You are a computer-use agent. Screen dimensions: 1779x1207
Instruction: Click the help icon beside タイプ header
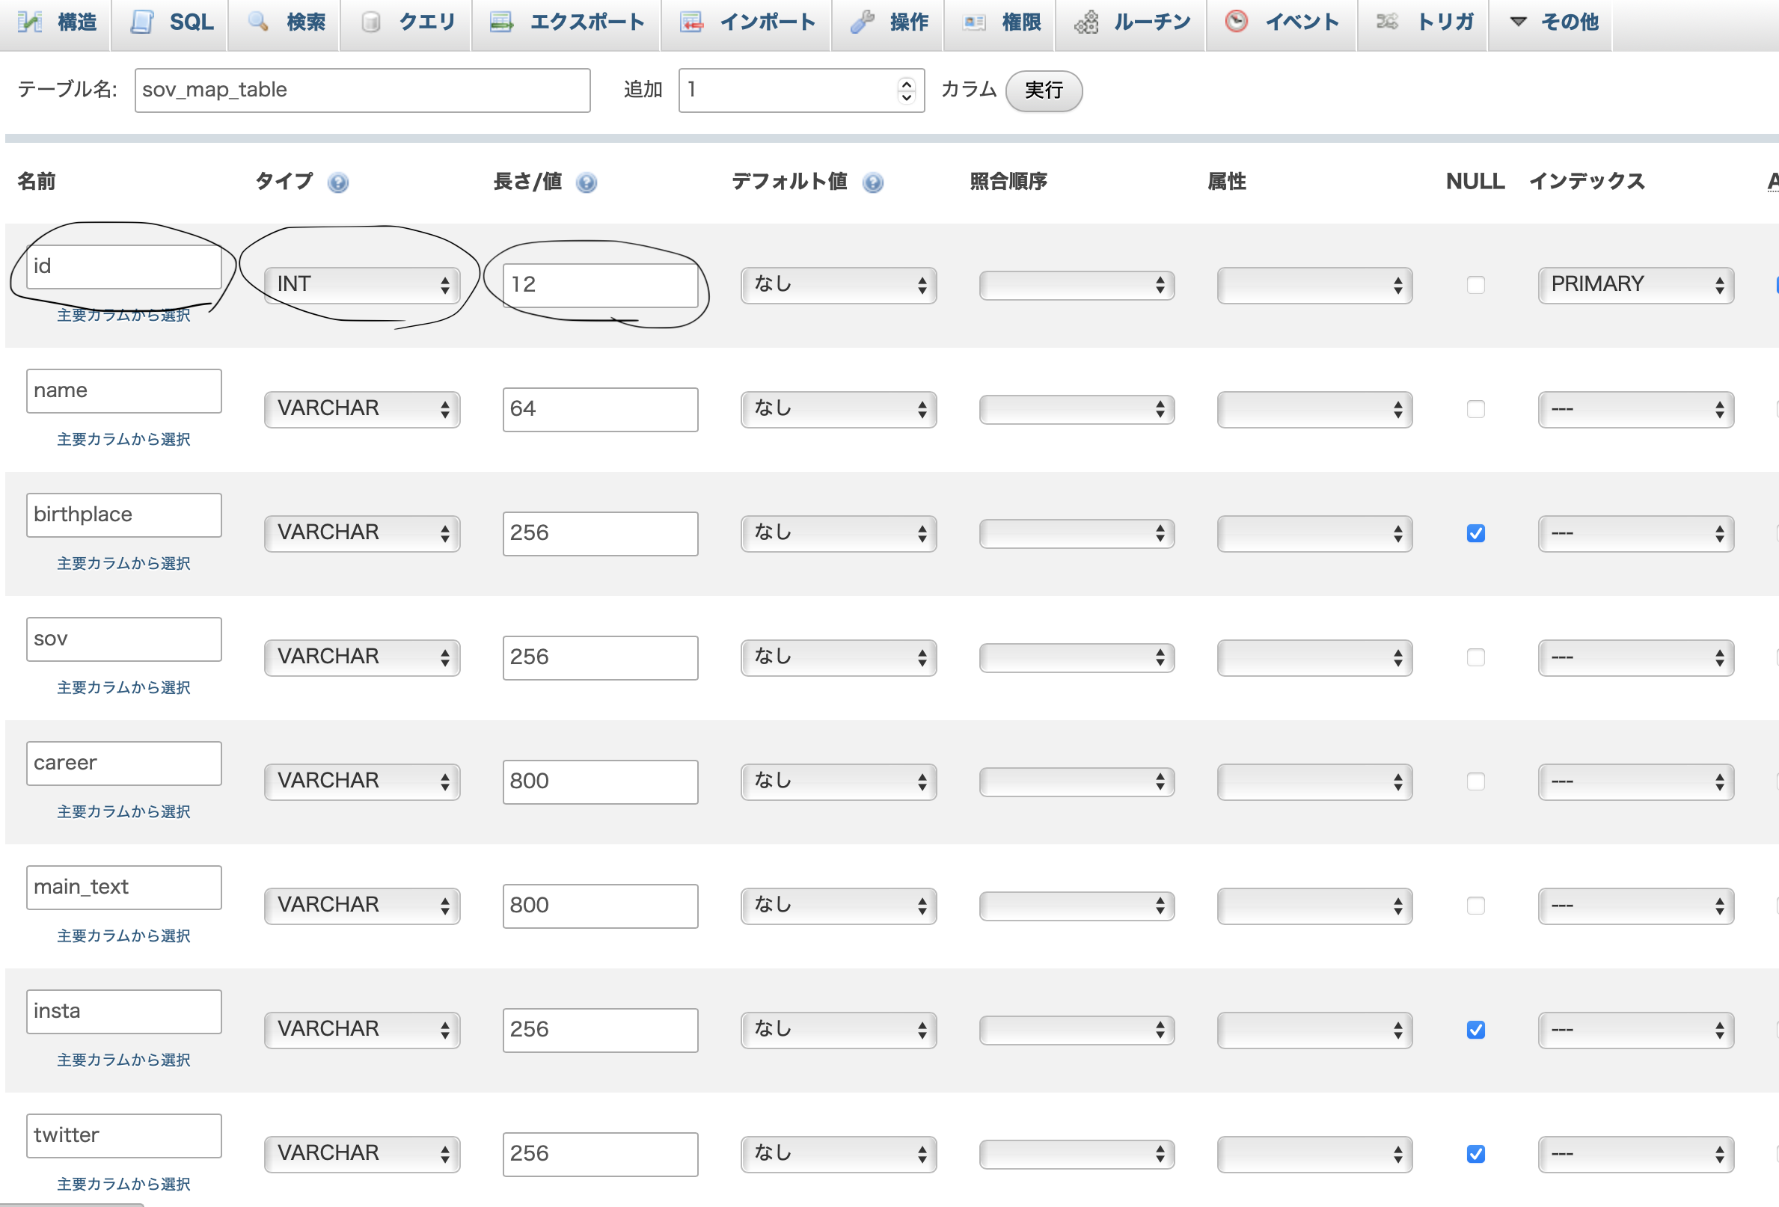(x=337, y=183)
